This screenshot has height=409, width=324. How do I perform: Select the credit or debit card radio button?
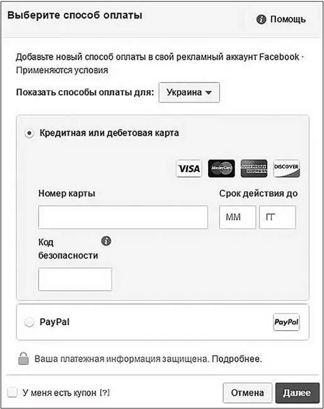tap(29, 133)
